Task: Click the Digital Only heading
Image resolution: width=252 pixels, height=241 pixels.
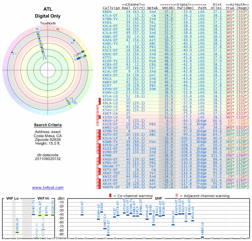Action: point(48,16)
